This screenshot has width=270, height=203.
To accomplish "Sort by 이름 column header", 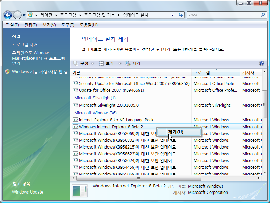I will (x=131, y=72).
